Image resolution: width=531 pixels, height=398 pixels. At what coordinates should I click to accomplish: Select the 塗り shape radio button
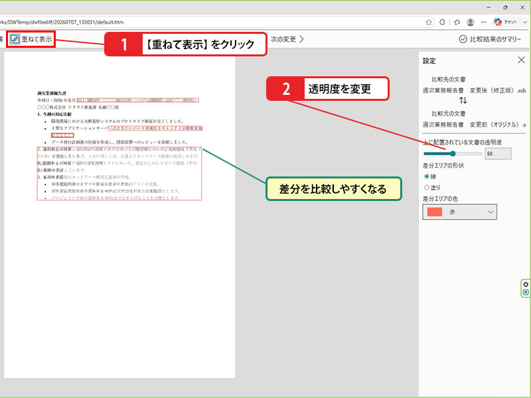tap(427, 187)
